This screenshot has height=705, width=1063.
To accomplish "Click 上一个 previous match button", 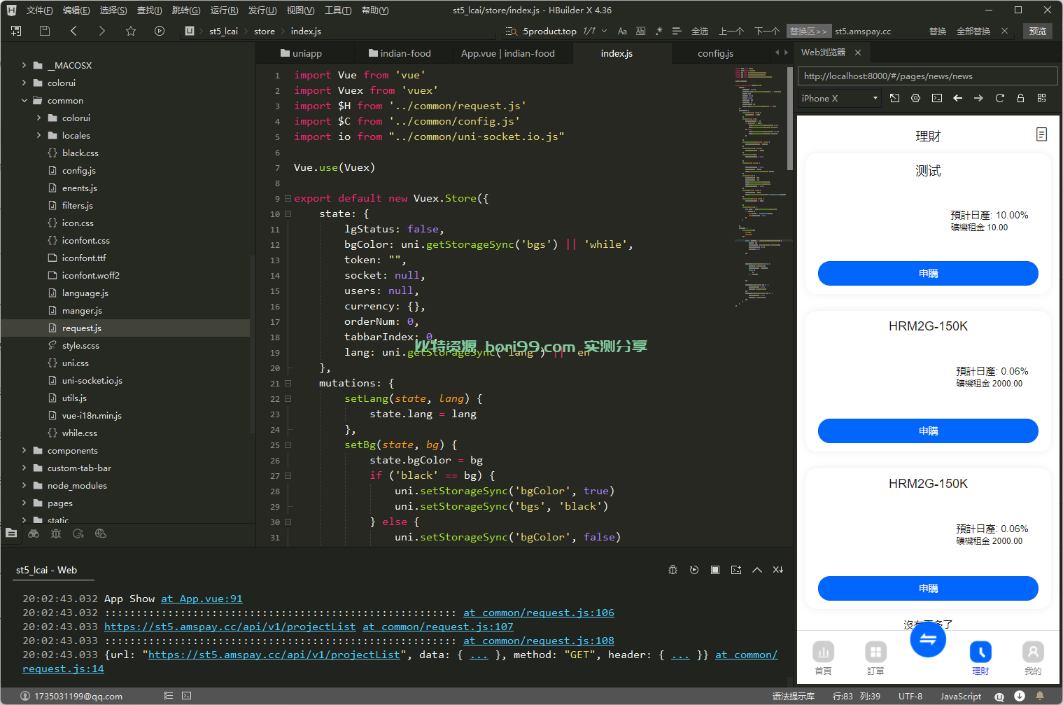I will click(731, 32).
